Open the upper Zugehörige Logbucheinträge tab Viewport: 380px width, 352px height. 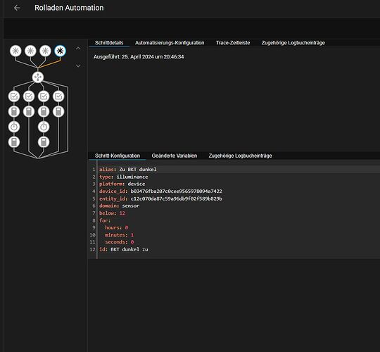293,43
